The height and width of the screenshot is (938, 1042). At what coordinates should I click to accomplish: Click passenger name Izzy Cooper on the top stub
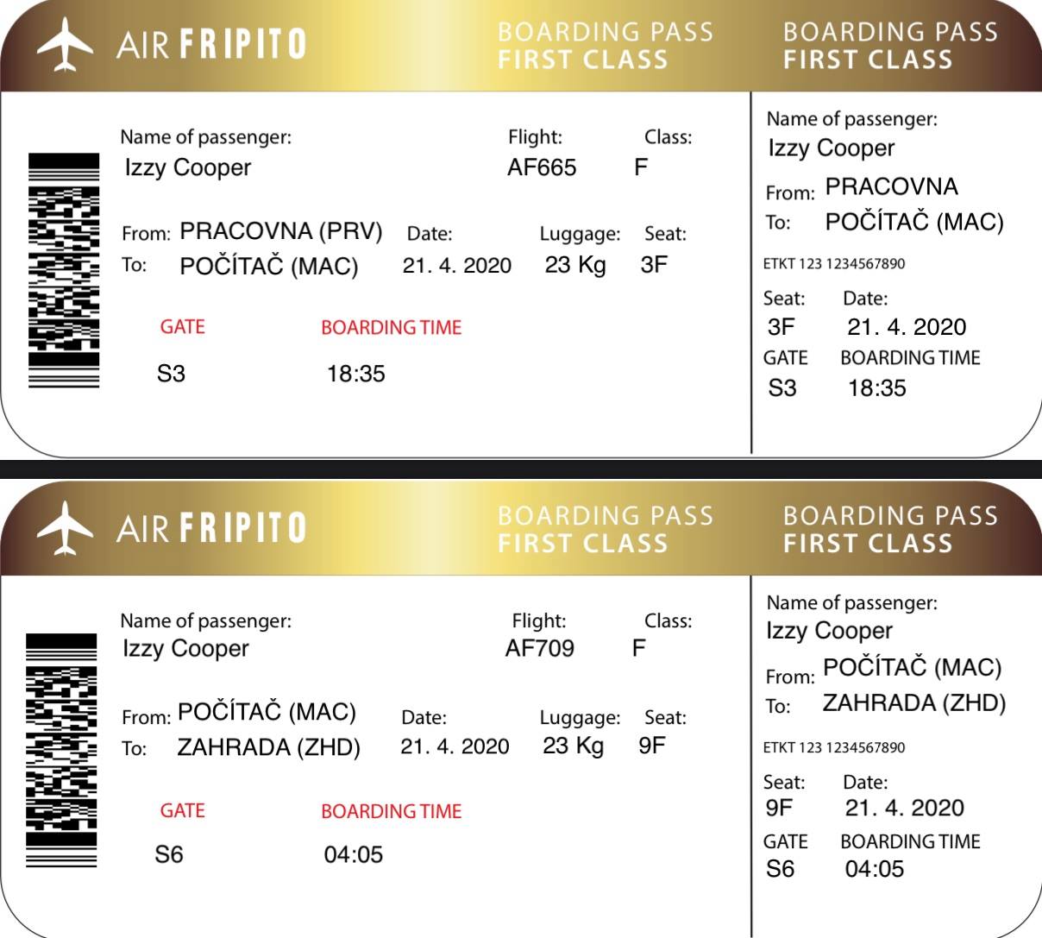pyautogui.click(x=832, y=148)
